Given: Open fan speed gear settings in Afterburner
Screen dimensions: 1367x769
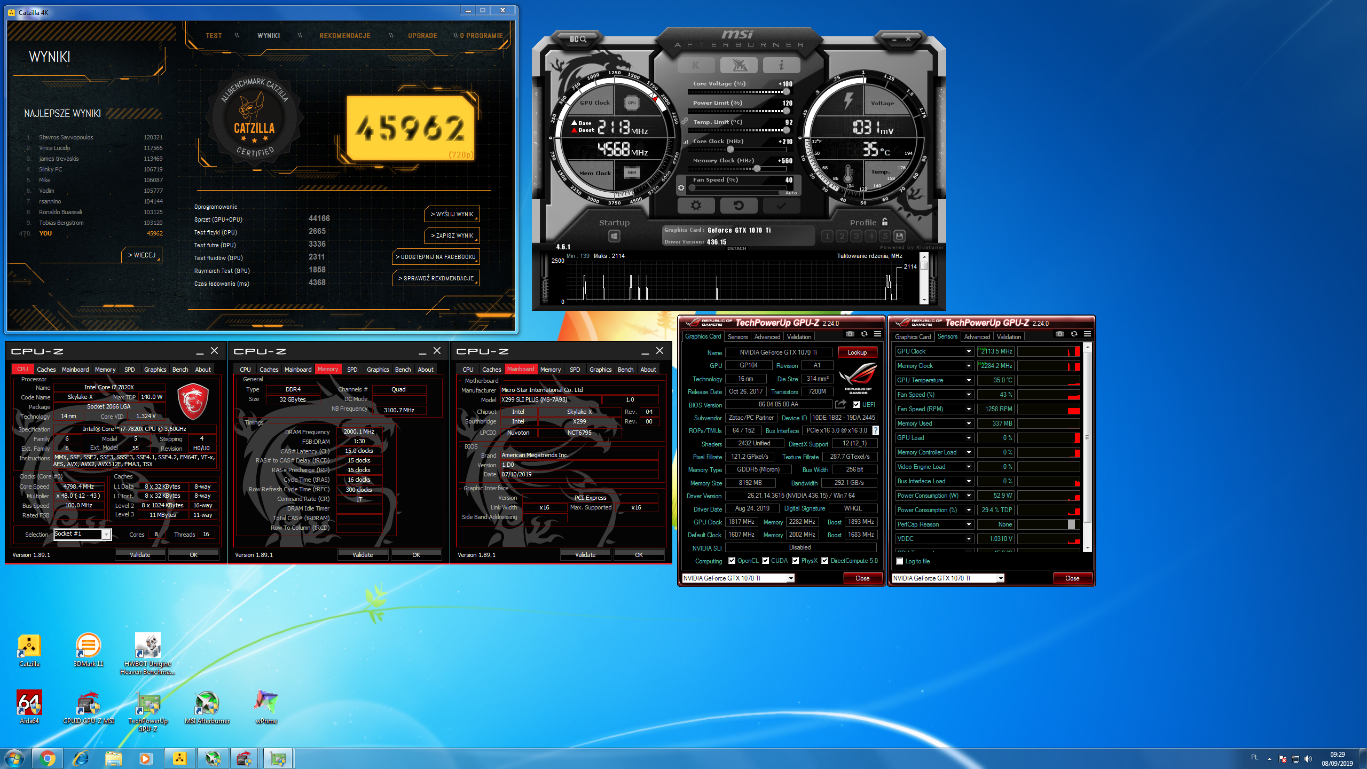Looking at the screenshot, I should 681,187.
